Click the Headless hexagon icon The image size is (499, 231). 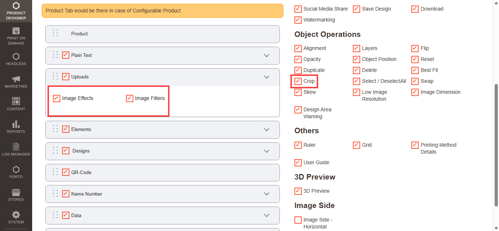coord(16,57)
